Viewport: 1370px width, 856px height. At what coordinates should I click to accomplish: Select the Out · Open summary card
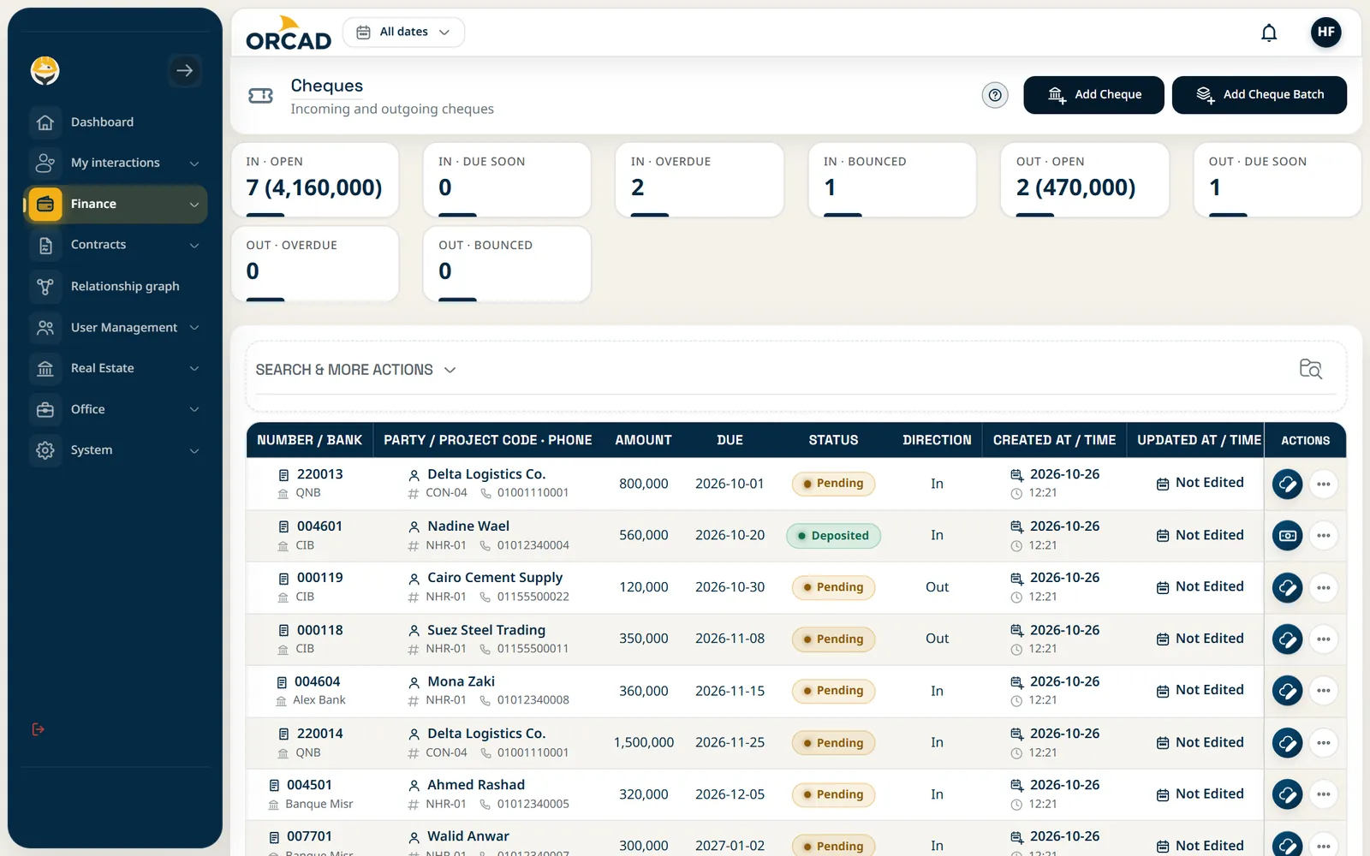(1085, 180)
